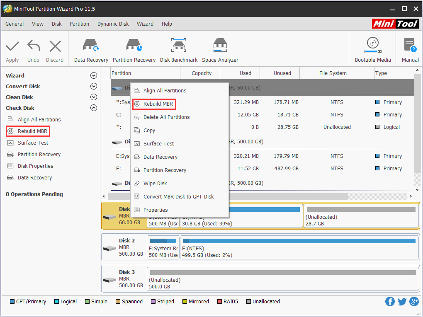The image size is (423, 317).
Task: Choose Data Recovery in context menu
Action: pyautogui.click(x=180, y=157)
